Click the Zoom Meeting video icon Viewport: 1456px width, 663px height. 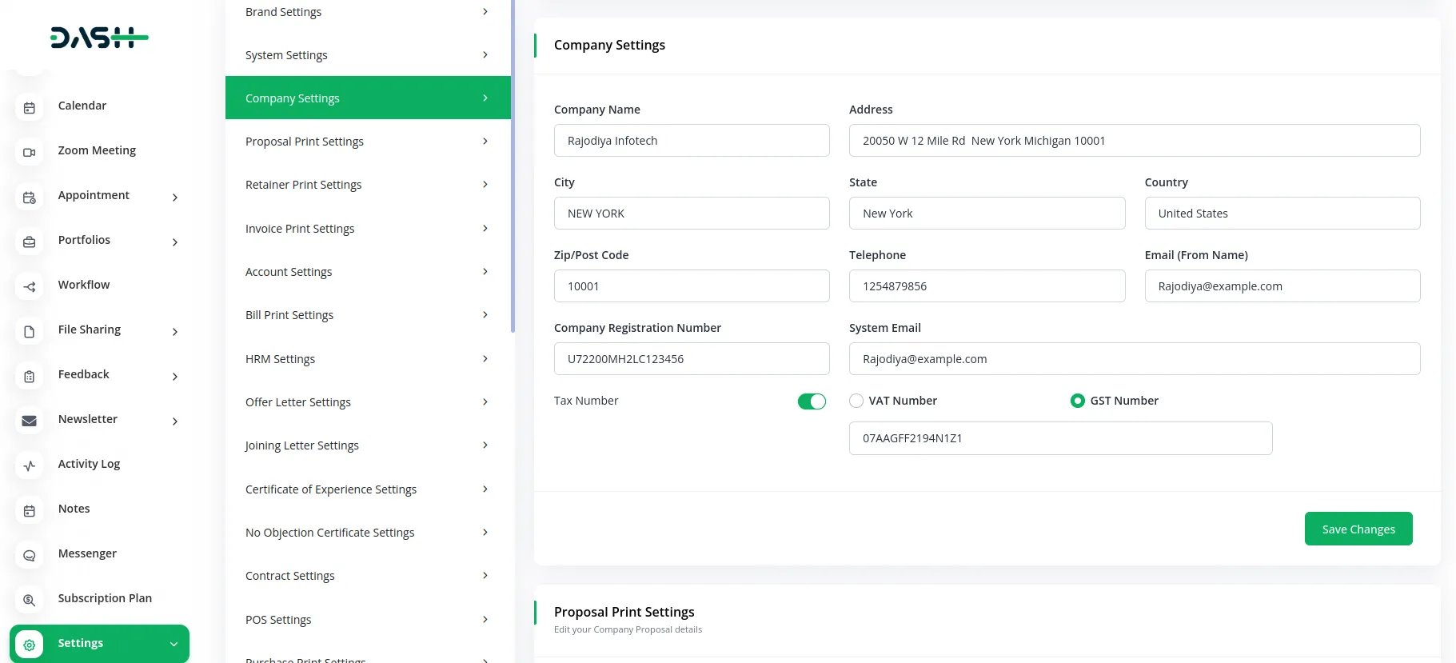(x=30, y=152)
